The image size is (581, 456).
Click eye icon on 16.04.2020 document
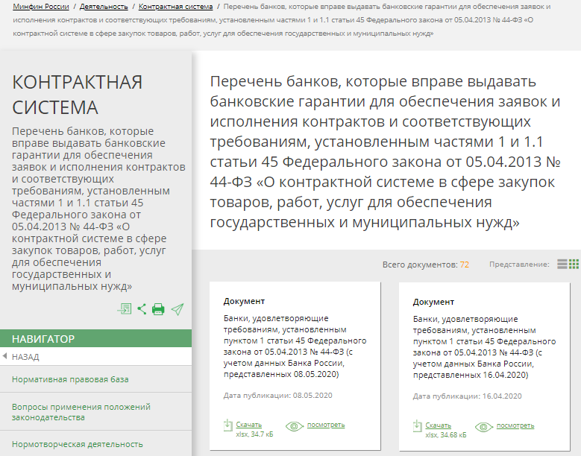pyautogui.click(x=484, y=427)
